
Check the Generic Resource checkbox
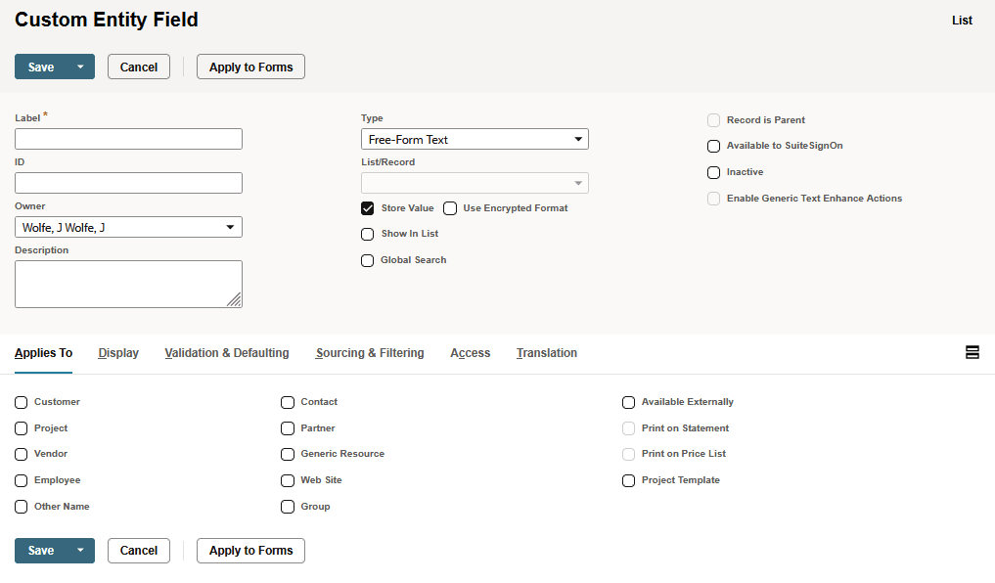288,454
